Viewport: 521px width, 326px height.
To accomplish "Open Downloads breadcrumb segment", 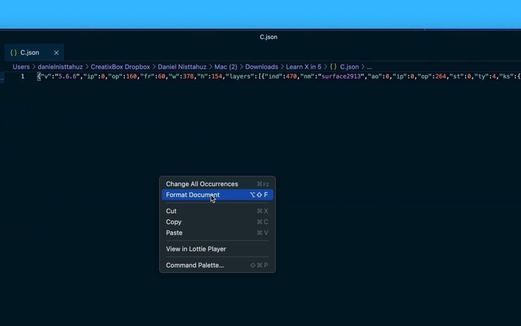I will point(261,67).
